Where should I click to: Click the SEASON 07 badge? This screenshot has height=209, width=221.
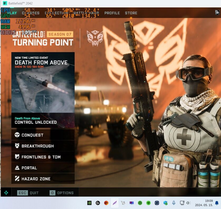tap(60, 34)
